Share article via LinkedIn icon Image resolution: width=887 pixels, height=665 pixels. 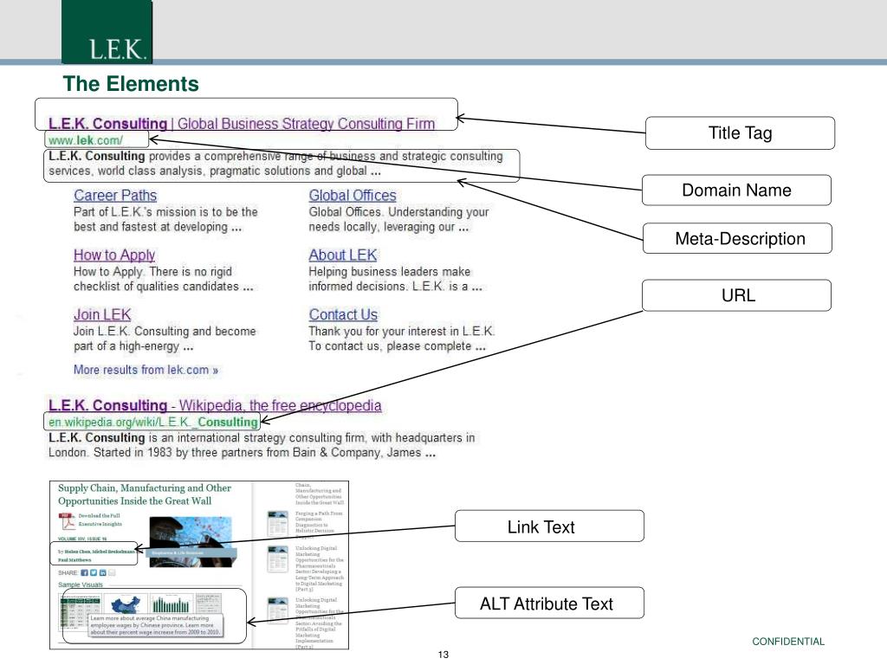coord(102,573)
